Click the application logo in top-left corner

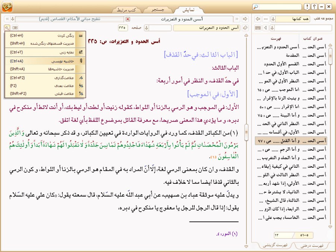click(x=8, y=7)
